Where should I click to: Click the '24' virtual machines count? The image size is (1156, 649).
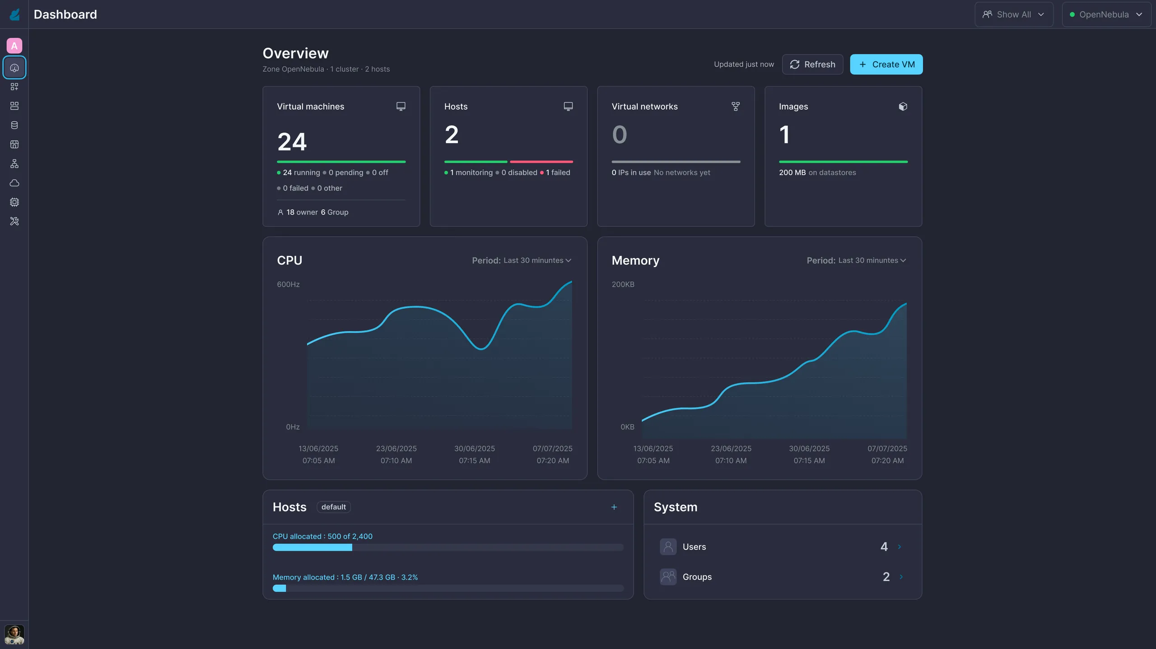pos(292,142)
